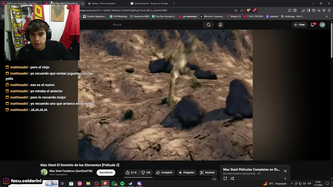333x187 pixels.
Task: Click the share page icon in address bar
Action: click(242, 10)
